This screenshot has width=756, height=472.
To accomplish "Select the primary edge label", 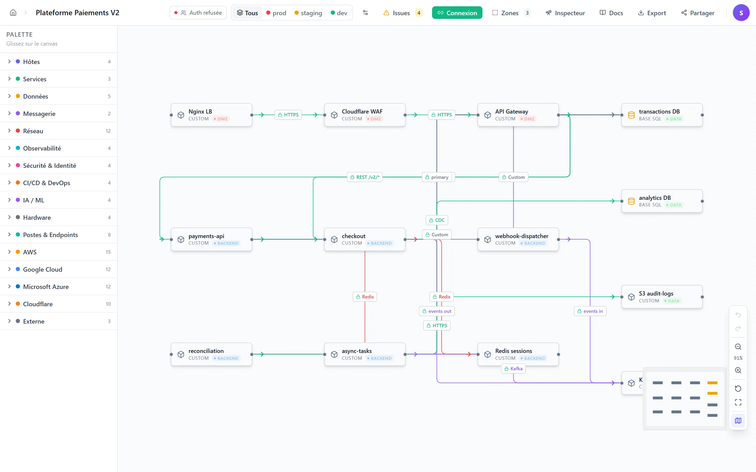I will (437, 177).
